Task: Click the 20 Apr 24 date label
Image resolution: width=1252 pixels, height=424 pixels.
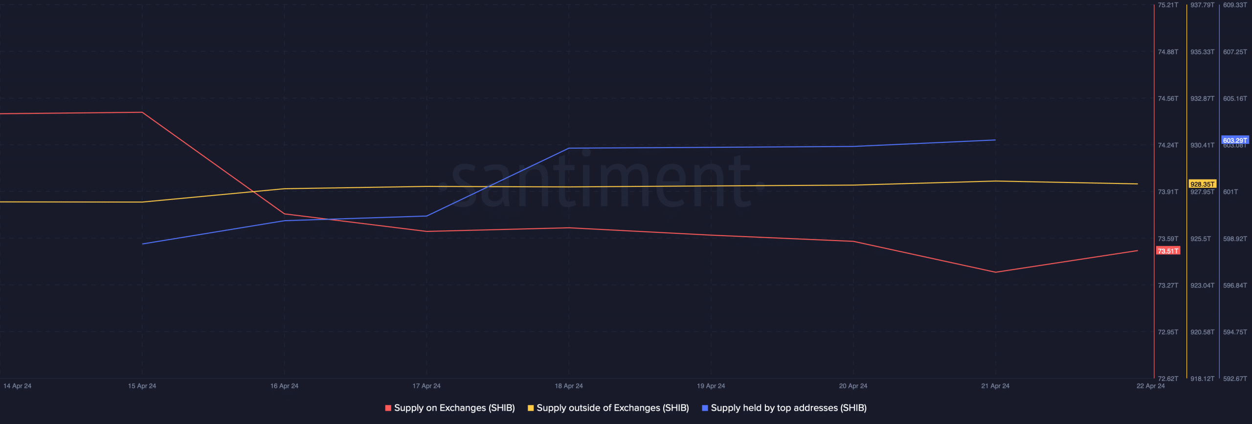Action: coord(853,386)
